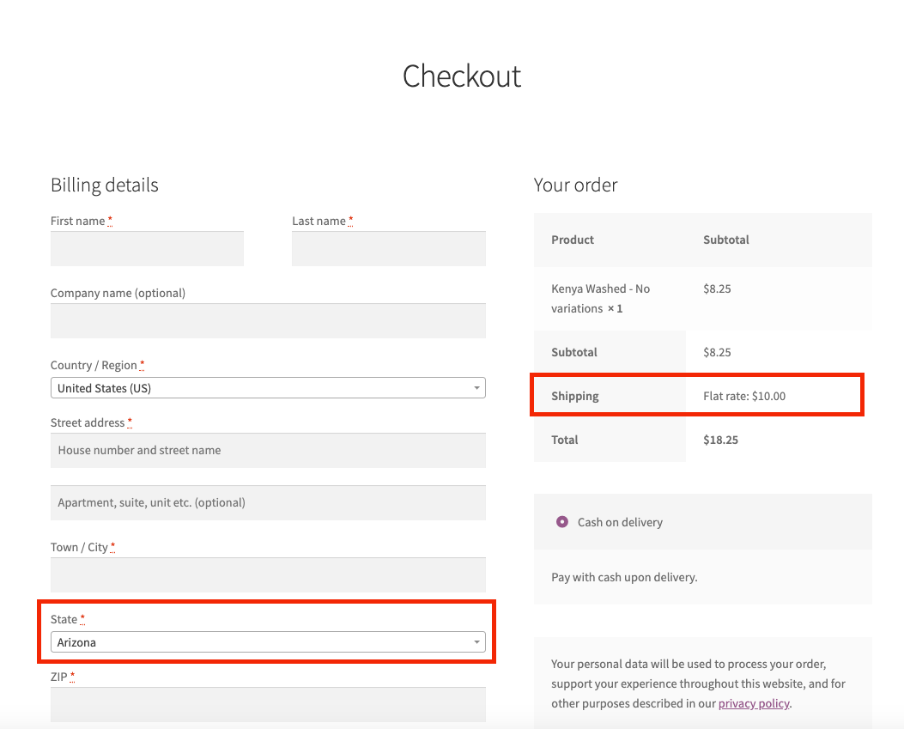Click the Pay with cash upon delivery text
The height and width of the screenshot is (729, 904).
pos(624,577)
